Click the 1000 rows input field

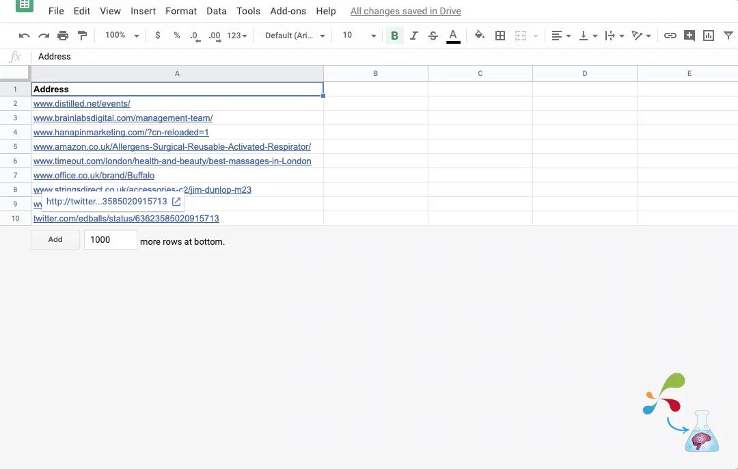tap(111, 240)
